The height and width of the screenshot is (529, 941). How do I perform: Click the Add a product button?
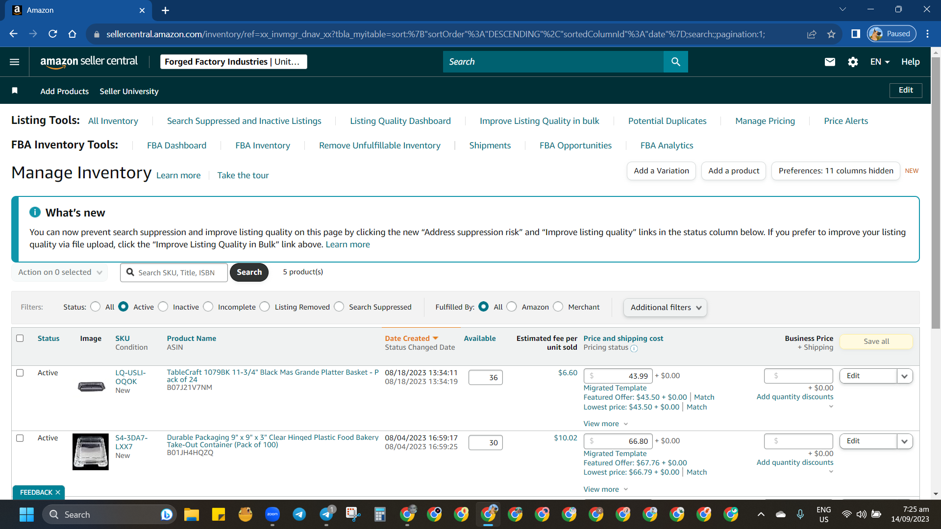pyautogui.click(x=734, y=171)
